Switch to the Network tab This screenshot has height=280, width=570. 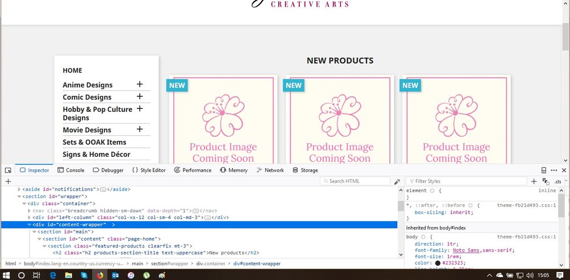tap(270, 170)
